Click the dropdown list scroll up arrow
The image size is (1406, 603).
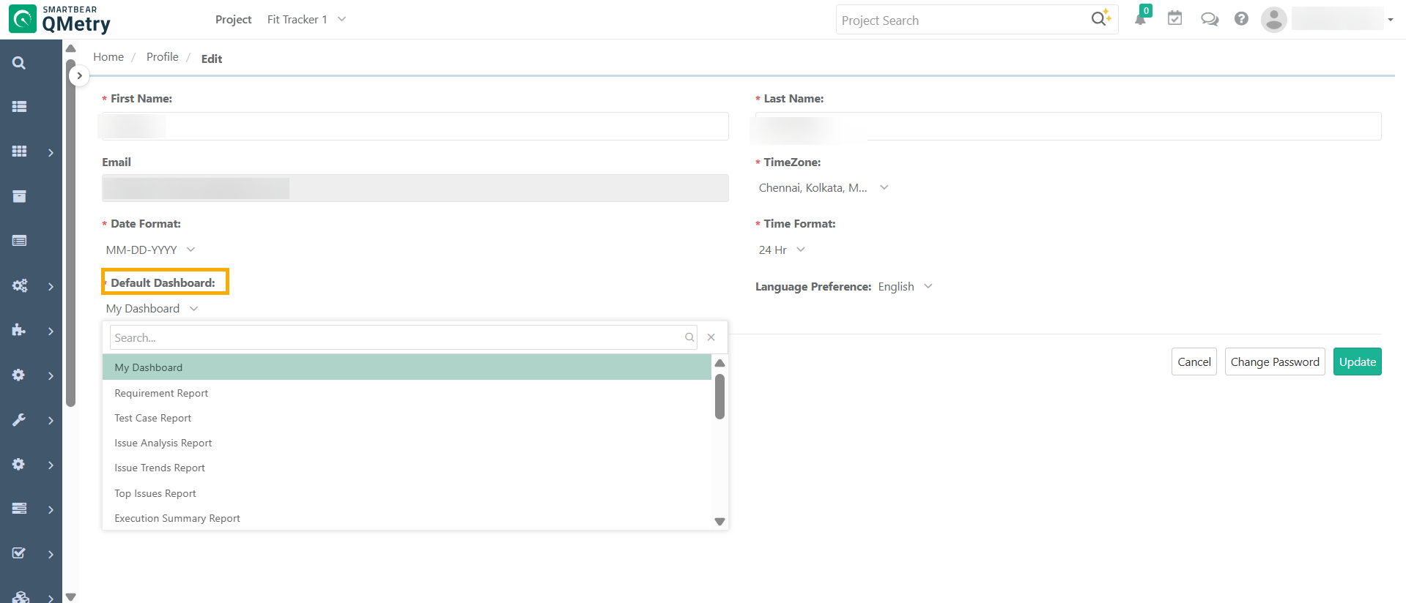(719, 363)
